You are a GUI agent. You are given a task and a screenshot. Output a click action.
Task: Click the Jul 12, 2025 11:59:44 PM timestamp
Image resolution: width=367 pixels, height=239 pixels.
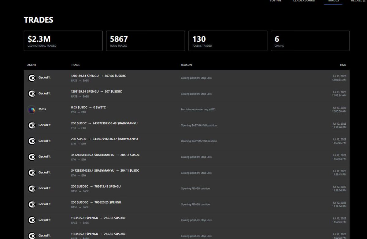click(x=339, y=157)
